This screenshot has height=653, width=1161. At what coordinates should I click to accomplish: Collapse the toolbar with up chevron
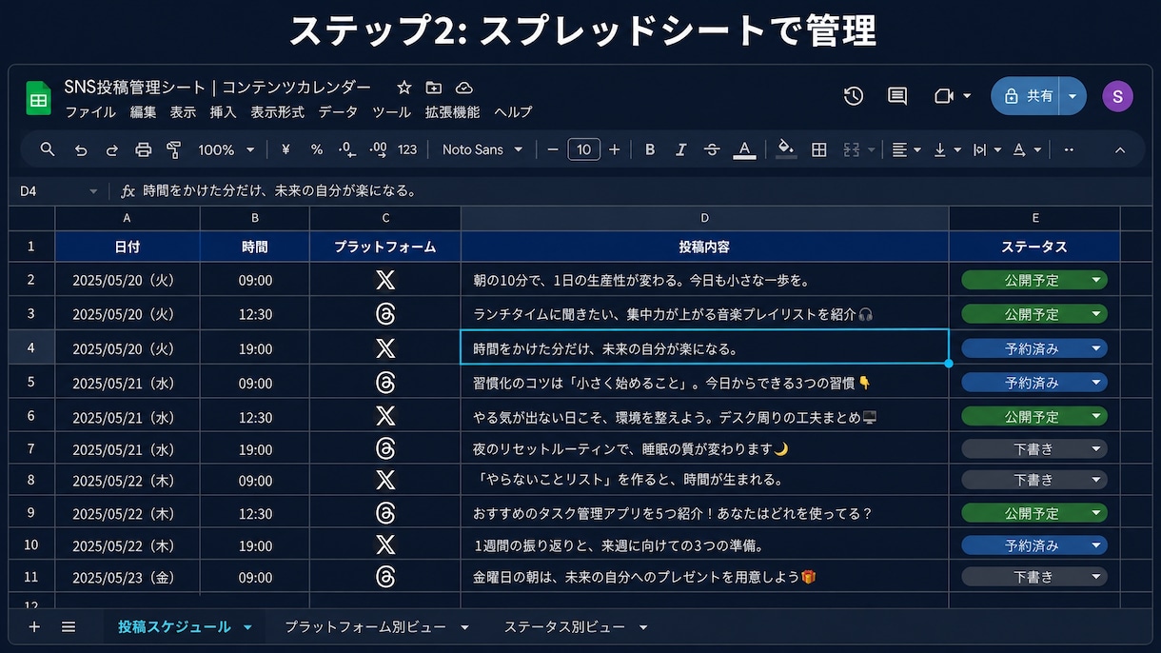[x=1120, y=149]
